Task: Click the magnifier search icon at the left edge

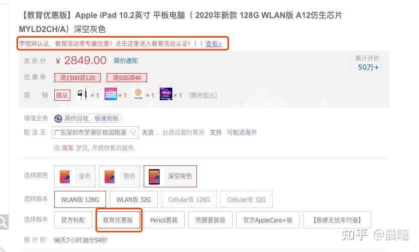Action: [x=3, y=221]
